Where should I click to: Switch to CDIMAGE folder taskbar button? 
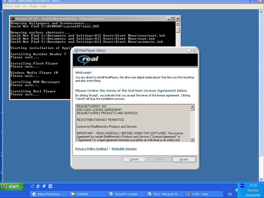88,194
